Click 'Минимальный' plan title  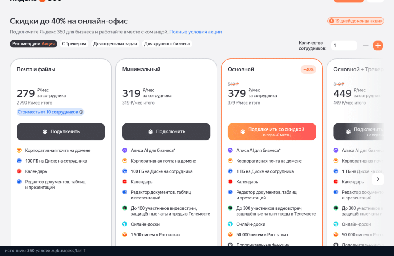tap(141, 70)
